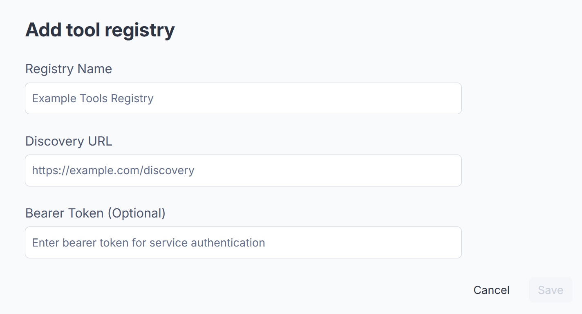Select the optional token authentication box
Screen dimensions: 582x314
pos(243,242)
